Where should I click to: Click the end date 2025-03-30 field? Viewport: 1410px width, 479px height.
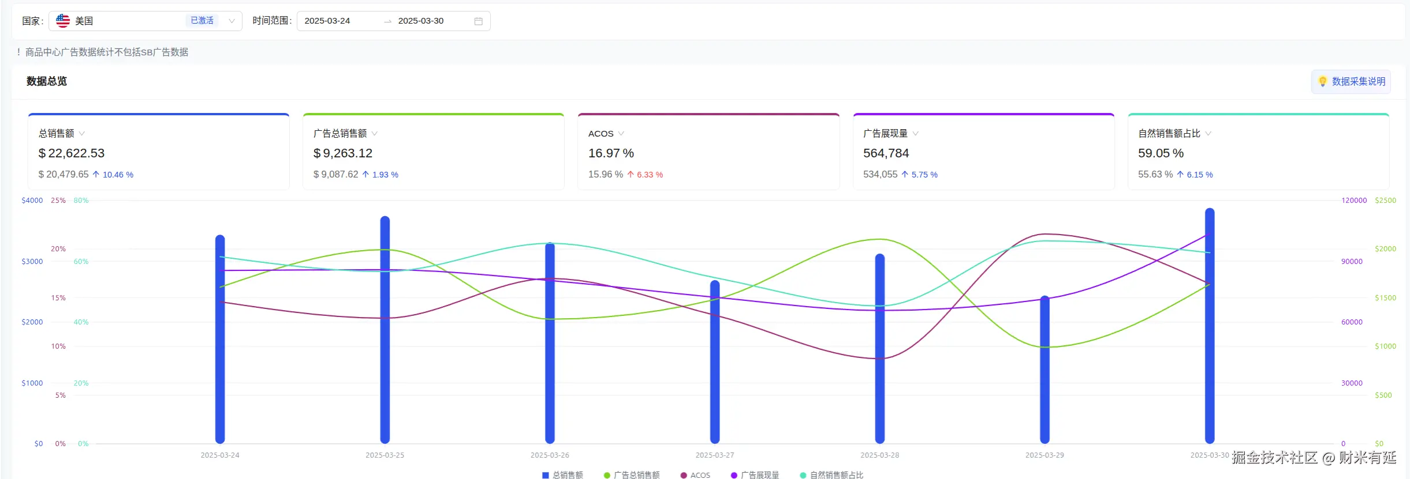[x=421, y=21]
